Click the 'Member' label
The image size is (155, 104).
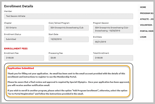pyautogui.click(x=8, y=11)
